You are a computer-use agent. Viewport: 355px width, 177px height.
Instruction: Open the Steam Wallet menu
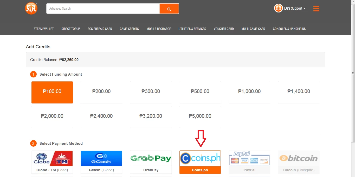pos(44,29)
